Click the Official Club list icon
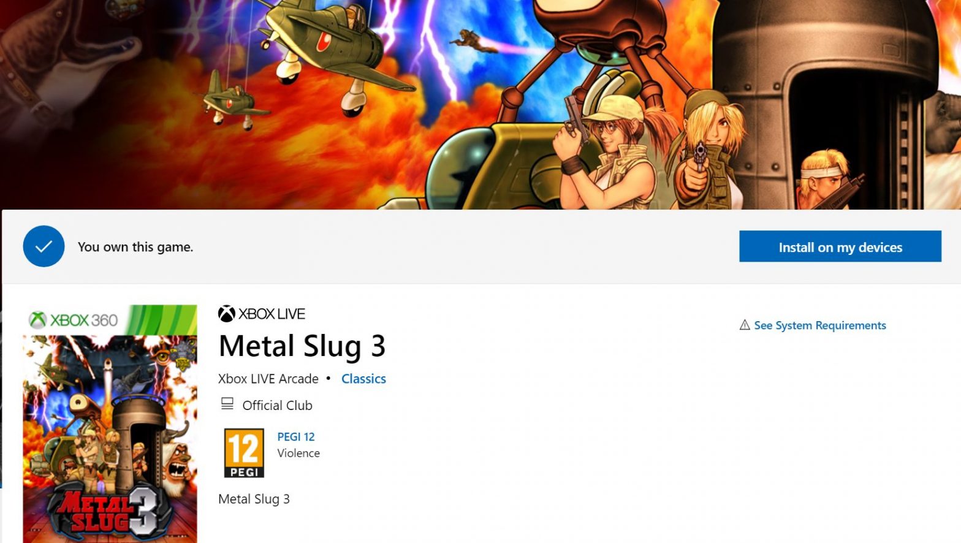The image size is (961, 543). click(x=227, y=404)
